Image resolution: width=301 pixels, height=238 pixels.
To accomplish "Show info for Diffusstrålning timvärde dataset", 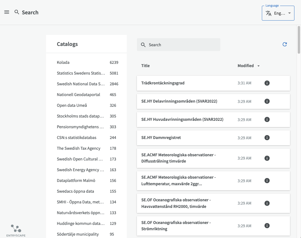I will (x=267, y=158).
